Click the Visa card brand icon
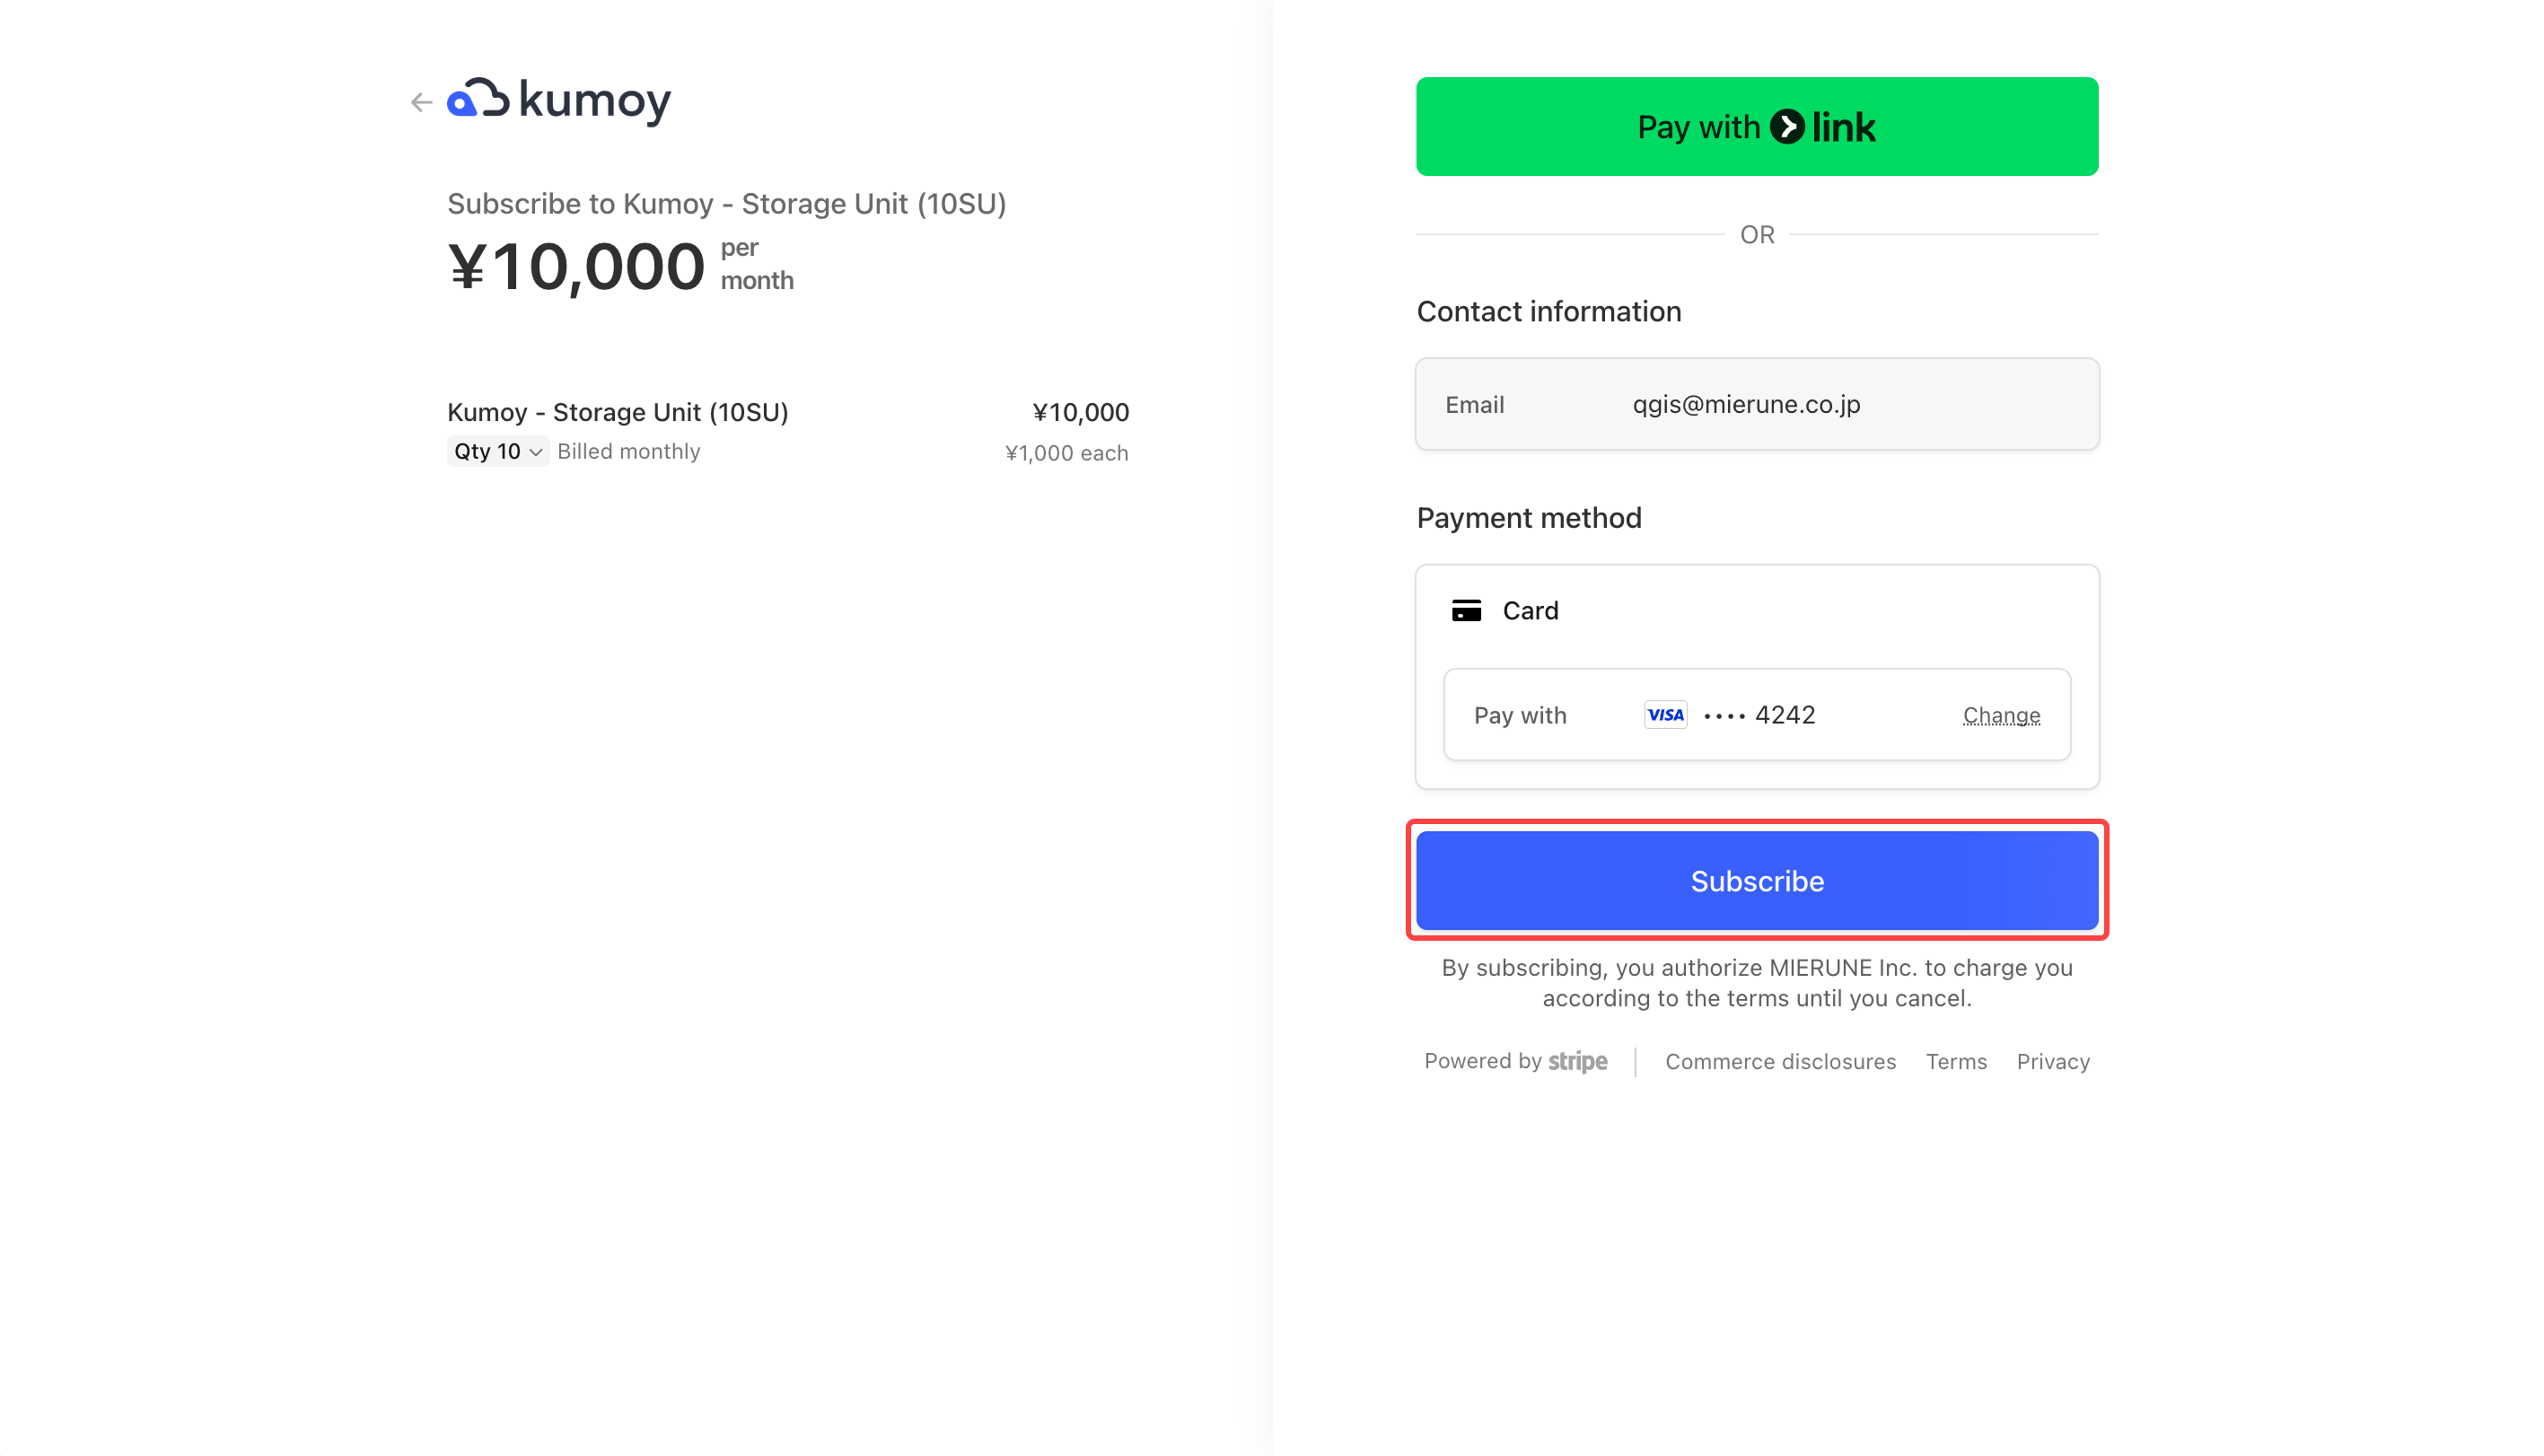 1665,715
